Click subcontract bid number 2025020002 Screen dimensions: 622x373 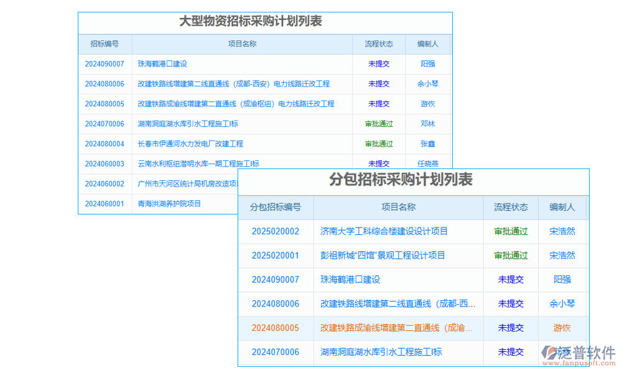pyautogui.click(x=276, y=231)
